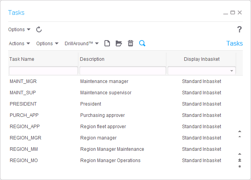Expand the DrillAround dropdown menu
The image size is (251, 180).
coord(81,44)
